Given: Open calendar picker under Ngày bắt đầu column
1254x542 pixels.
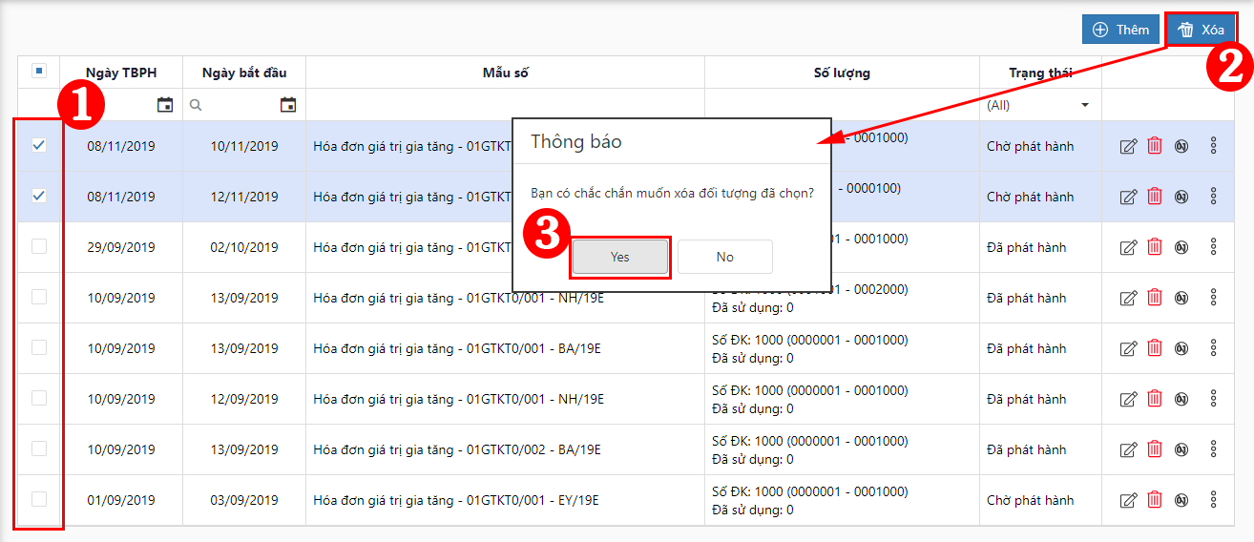Looking at the screenshot, I should (288, 105).
